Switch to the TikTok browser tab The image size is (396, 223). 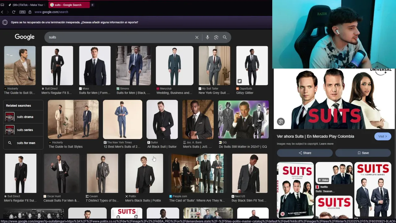[x=27, y=5]
